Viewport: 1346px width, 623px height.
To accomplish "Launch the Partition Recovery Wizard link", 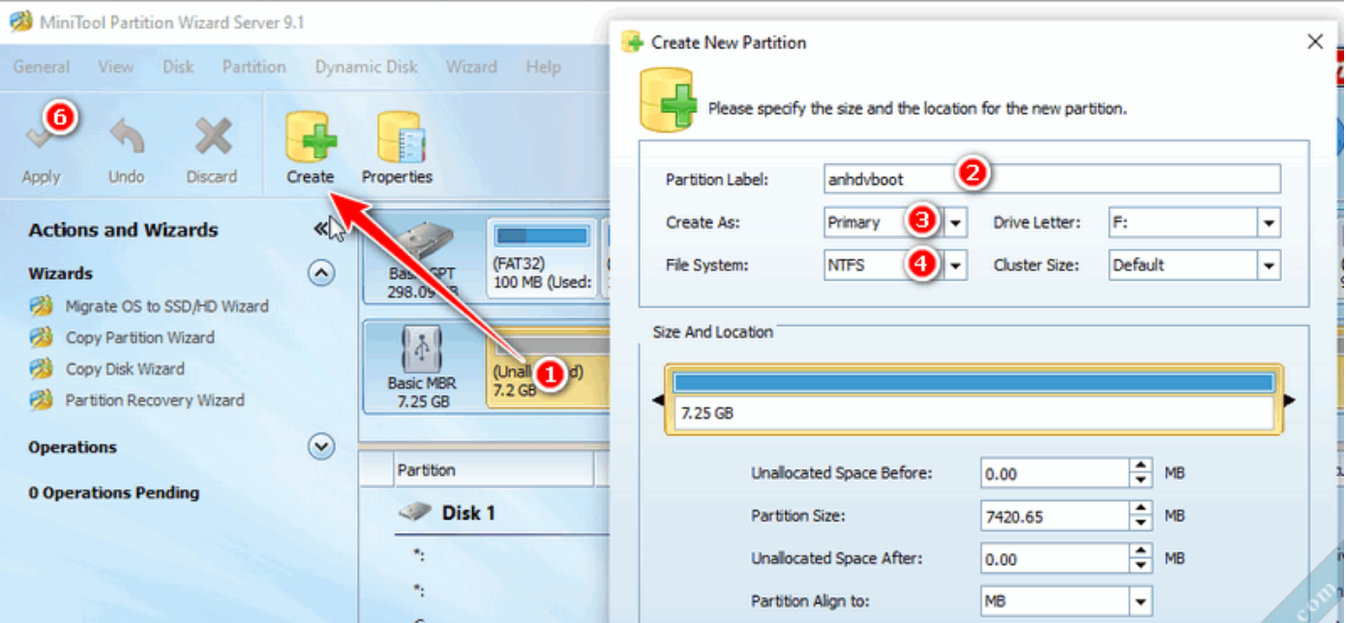I will pyautogui.click(x=155, y=400).
